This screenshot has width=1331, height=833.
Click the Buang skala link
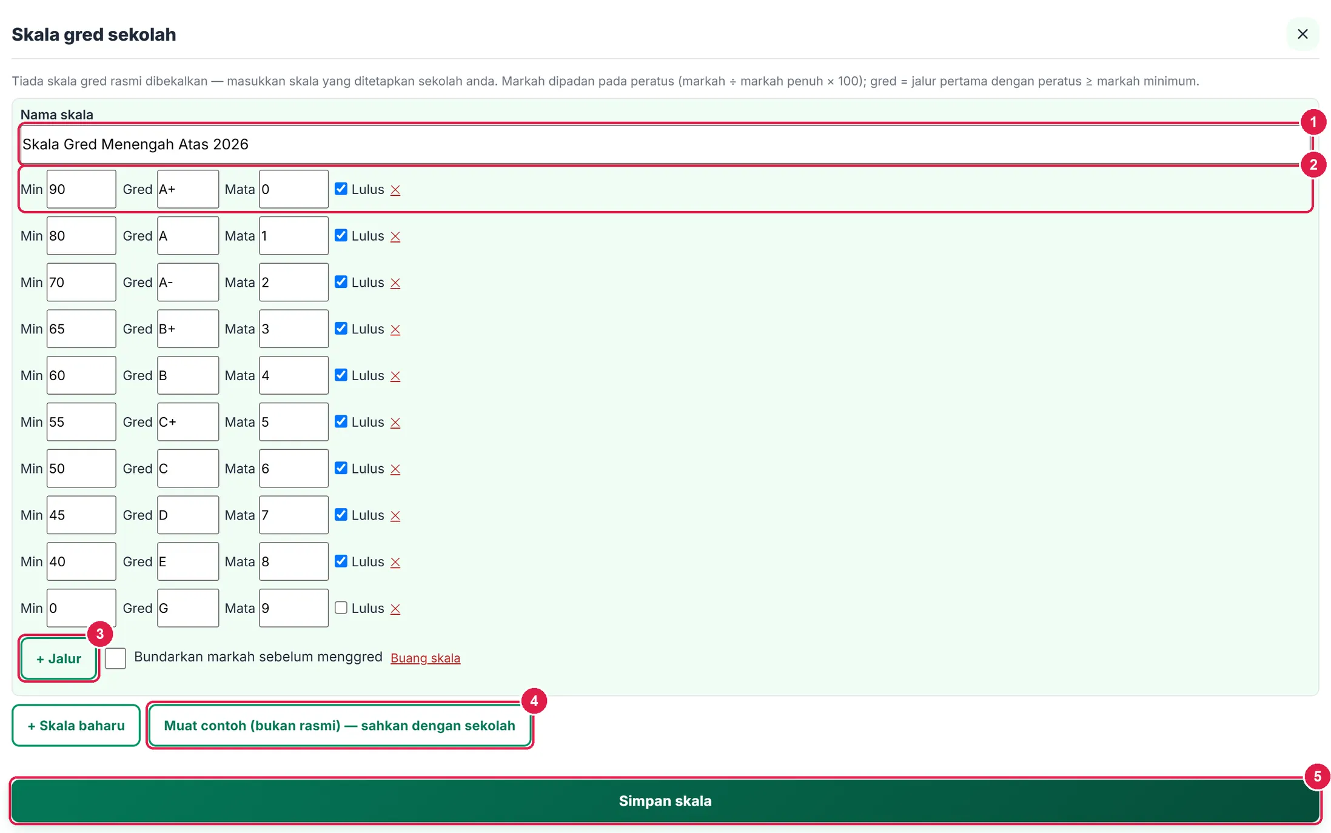point(426,658)
